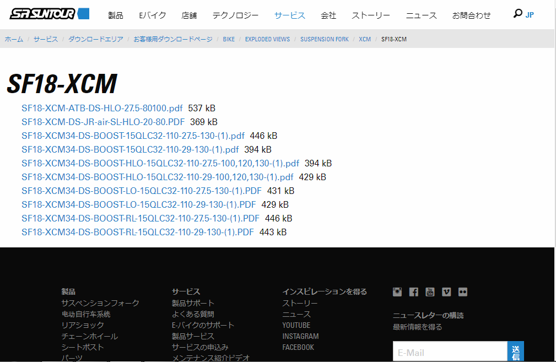The image size is (556, 362).
Task: Click the サービス footer column heading
Action: (x=186, y=291)
